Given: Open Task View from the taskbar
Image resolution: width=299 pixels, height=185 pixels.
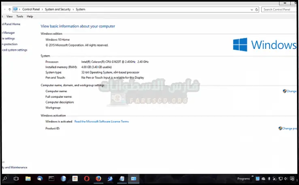Looking at the screenshot, I should pyautogui.click(x=16, y=178).
